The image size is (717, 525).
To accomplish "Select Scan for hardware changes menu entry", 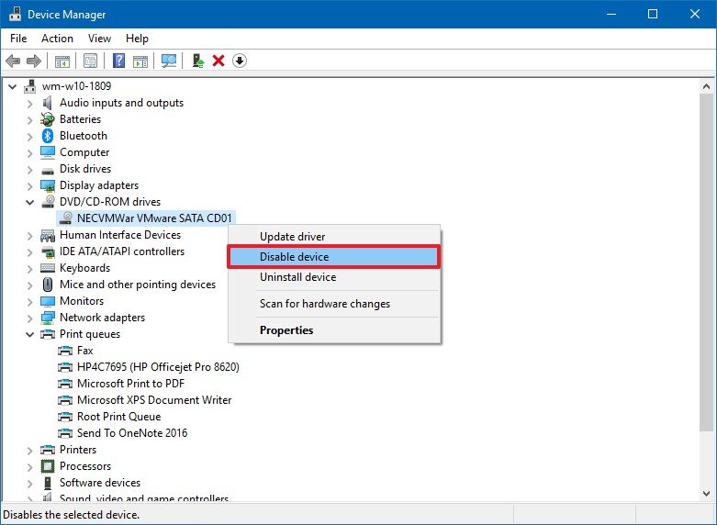I will pyautogui.click(x=334, y=304).
